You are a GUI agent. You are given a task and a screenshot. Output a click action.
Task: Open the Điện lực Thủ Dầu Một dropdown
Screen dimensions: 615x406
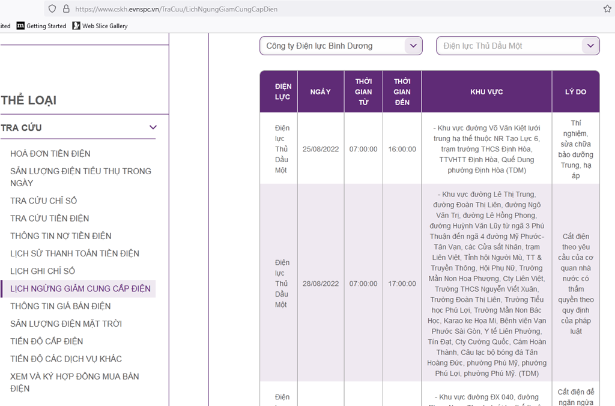[x=518, y=46]
